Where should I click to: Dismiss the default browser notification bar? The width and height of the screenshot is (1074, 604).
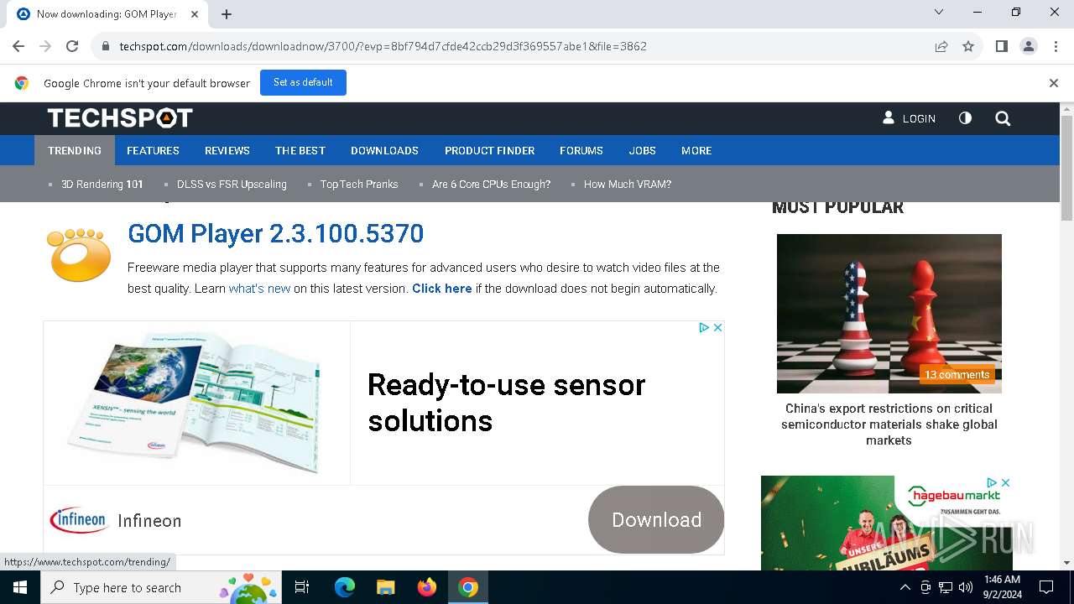(1054, 83)
